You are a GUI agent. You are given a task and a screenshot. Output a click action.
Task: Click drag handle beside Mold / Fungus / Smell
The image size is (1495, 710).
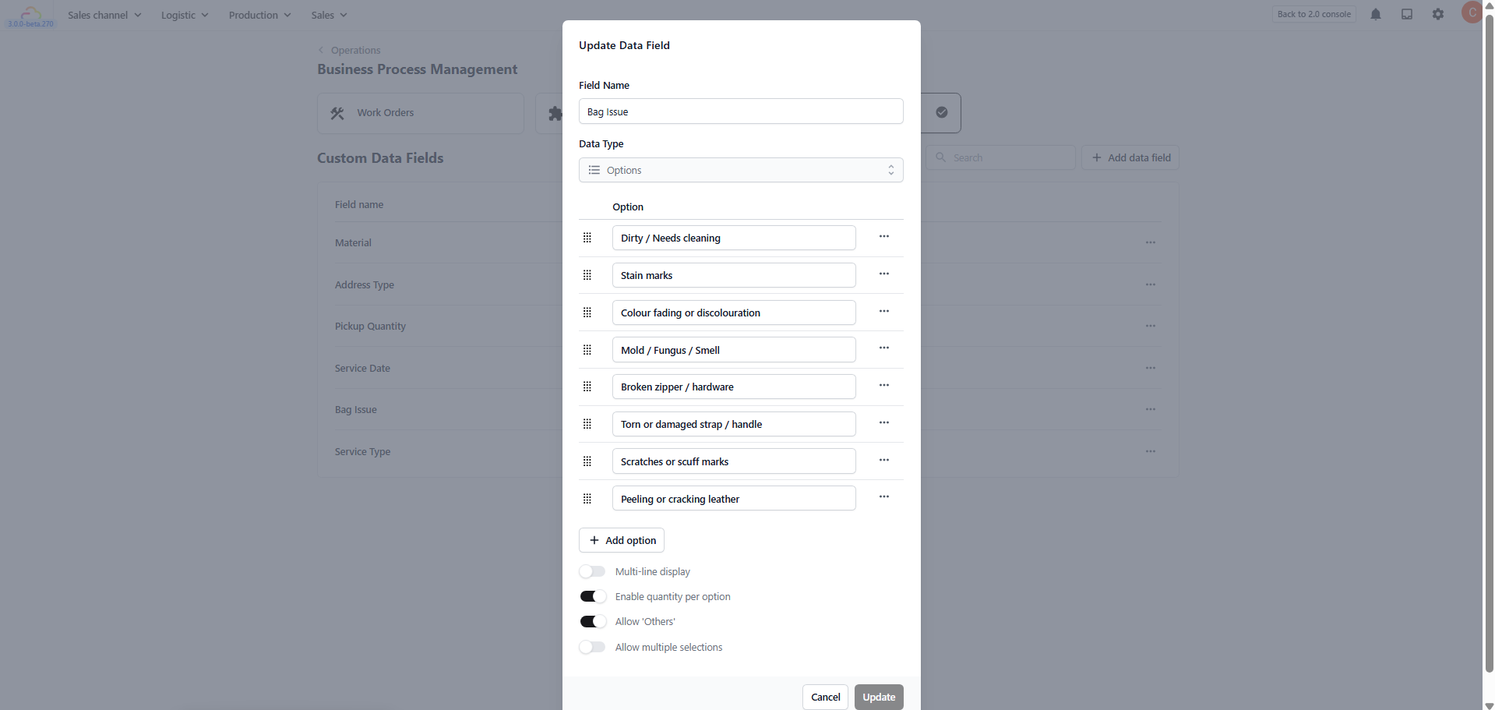click(587, 350)
